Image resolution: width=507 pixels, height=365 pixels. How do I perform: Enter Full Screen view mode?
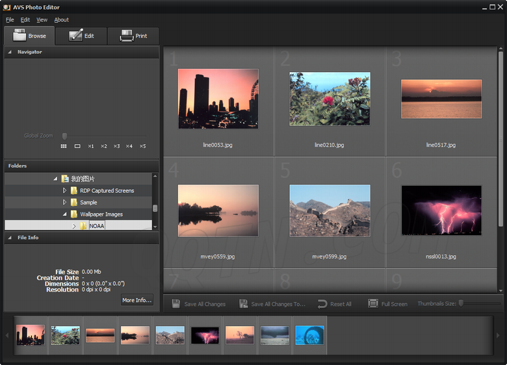373,304
